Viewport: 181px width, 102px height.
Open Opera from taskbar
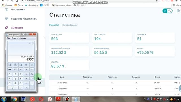click(41, 99)
